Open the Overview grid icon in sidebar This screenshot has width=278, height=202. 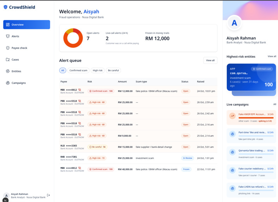point(8,25)
